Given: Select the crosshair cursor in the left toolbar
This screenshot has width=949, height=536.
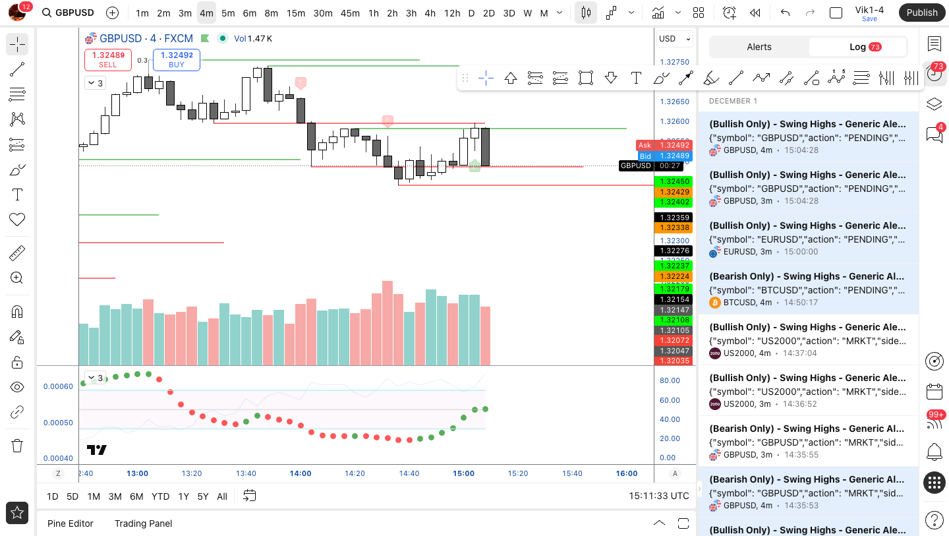Looking at the screenshot, I should pos(17,44).
